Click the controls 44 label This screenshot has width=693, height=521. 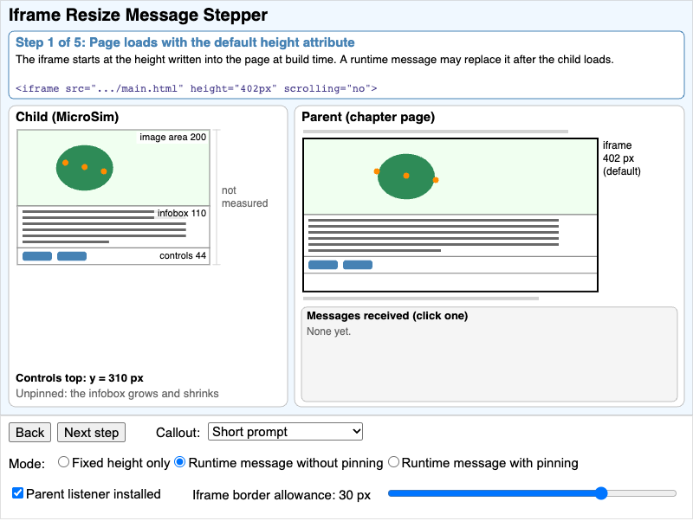point(183,255)
